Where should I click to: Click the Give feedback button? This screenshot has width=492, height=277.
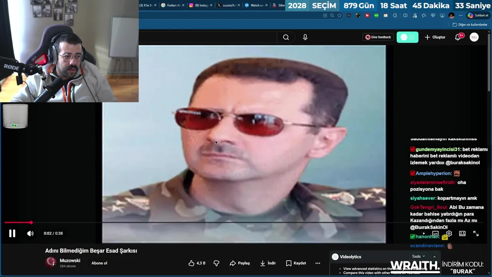pyautogui.click(x=378, y=37)
